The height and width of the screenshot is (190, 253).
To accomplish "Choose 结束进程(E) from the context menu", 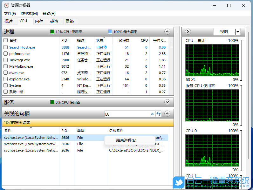I will click(126, 140).
